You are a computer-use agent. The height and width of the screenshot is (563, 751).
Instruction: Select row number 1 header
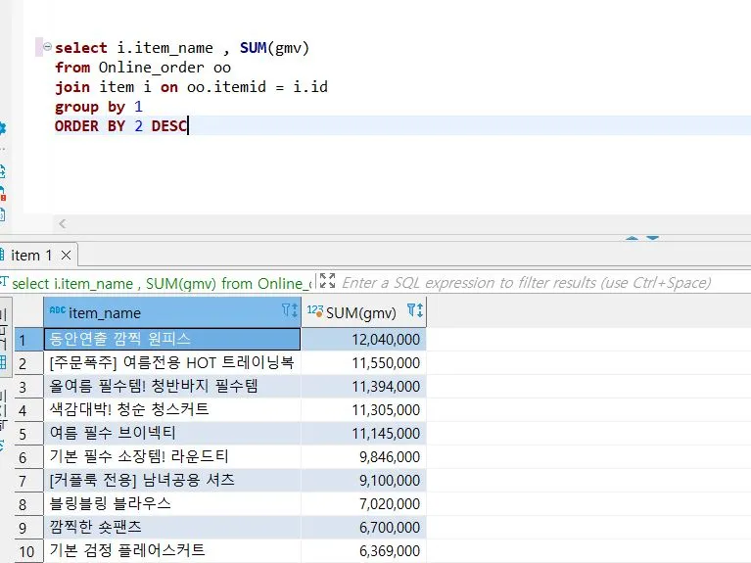pos(28,340)
